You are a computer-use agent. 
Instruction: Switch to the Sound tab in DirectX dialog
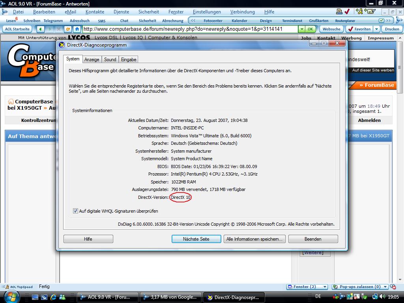[x=110, y=60]
